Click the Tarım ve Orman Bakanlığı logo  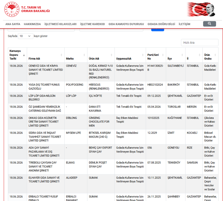click(x=27, y=9)
